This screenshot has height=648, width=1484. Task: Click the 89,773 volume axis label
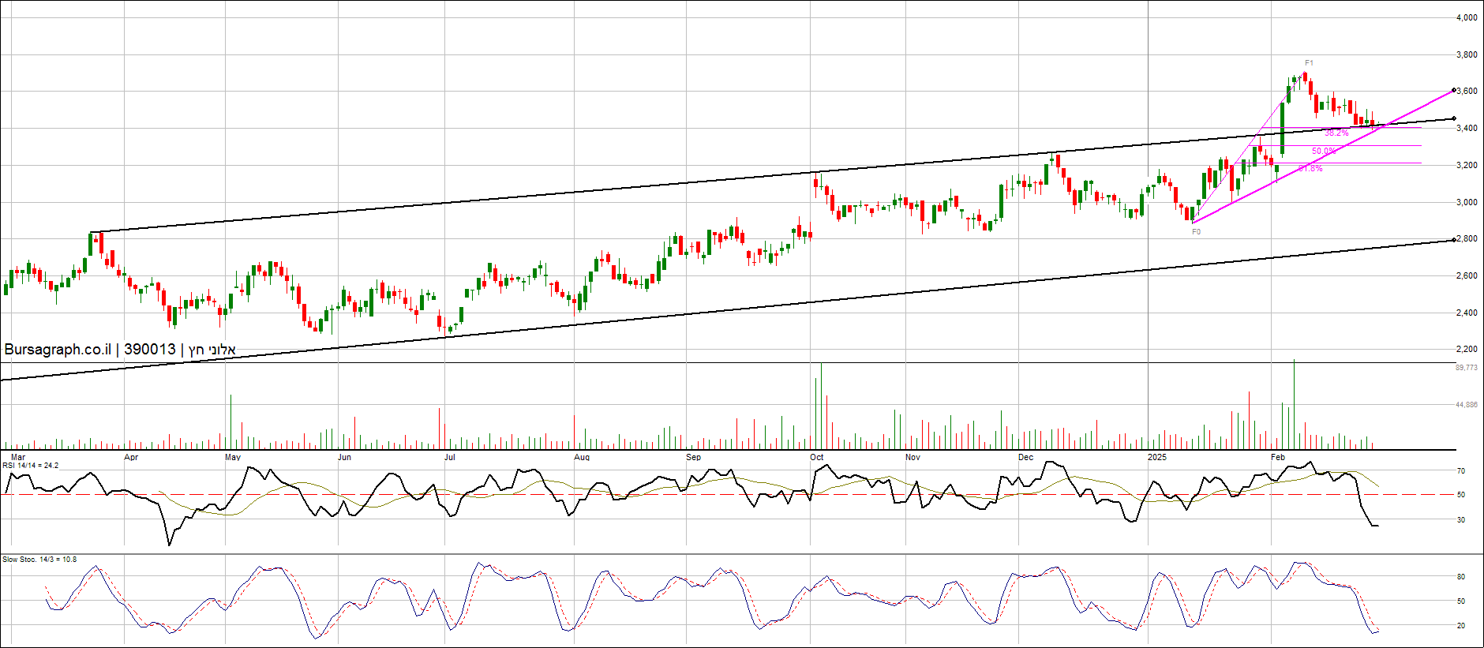coord(1466,368)
